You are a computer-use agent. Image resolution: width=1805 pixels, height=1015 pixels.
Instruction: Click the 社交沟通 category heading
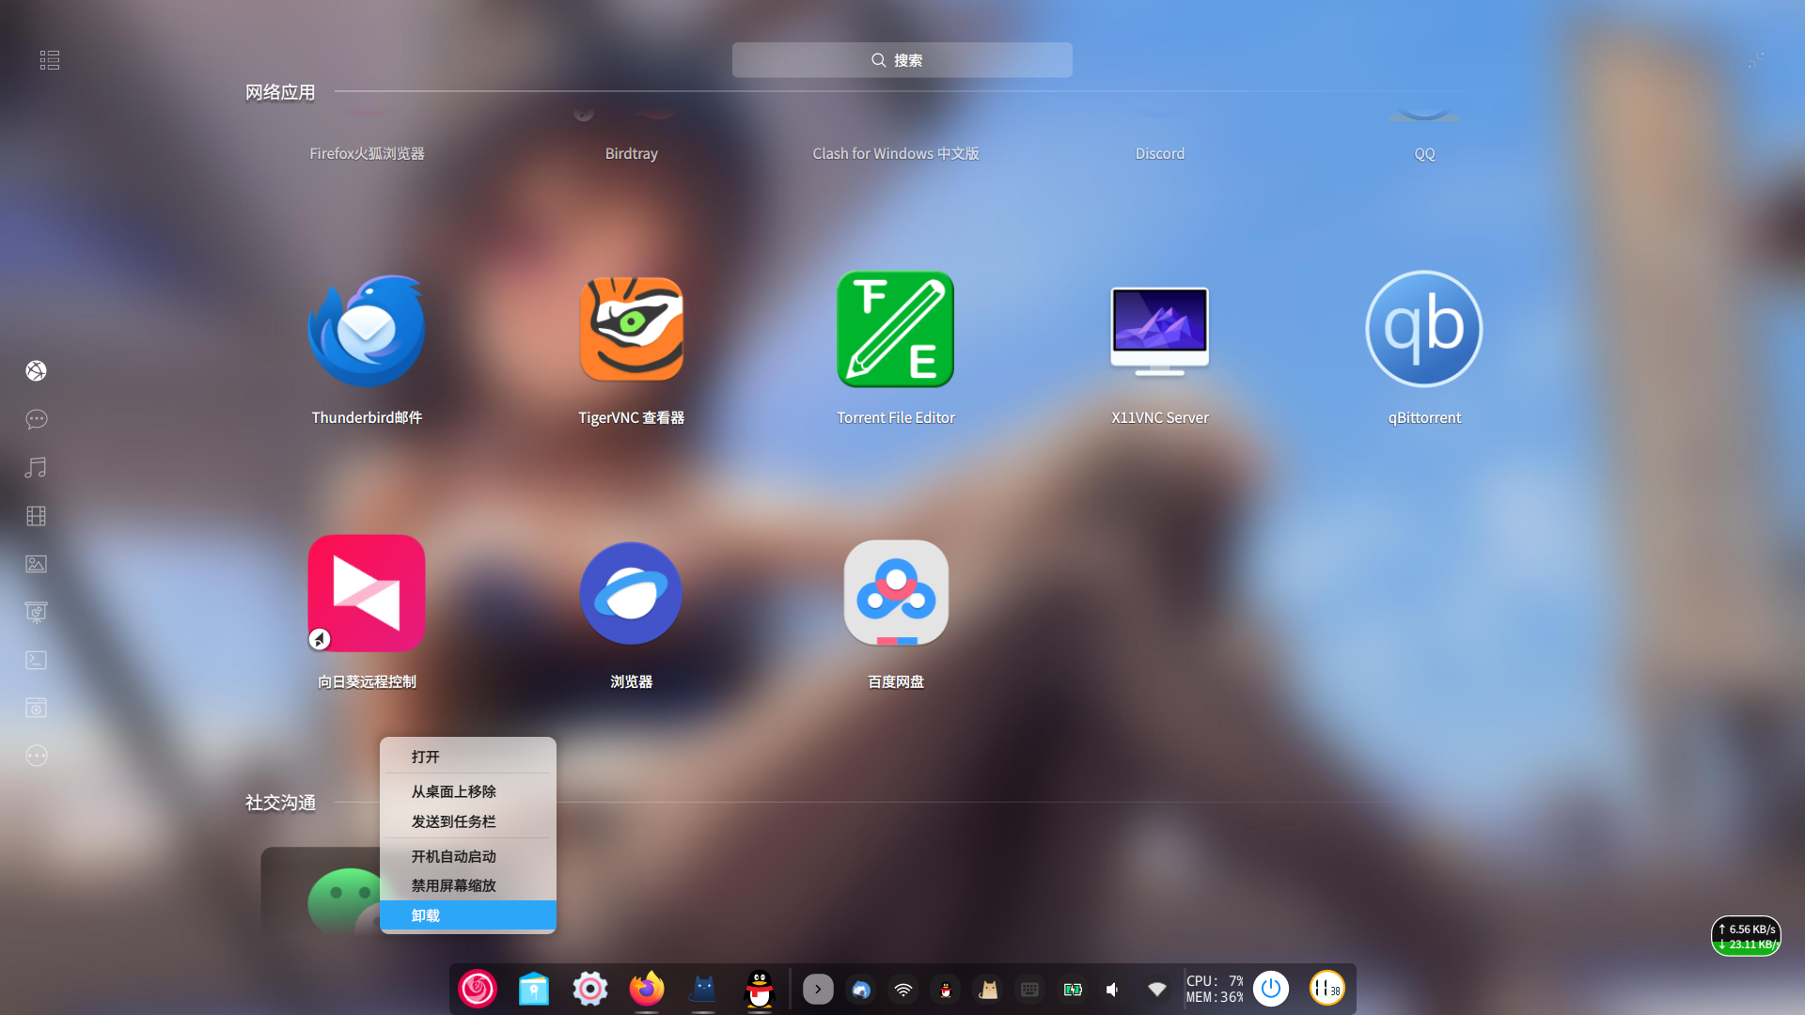280,803
